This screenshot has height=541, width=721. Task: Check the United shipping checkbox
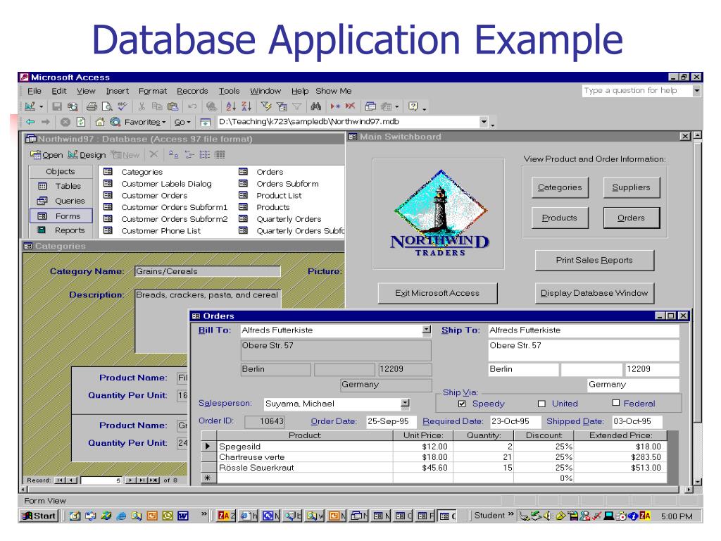pos(541,404)
